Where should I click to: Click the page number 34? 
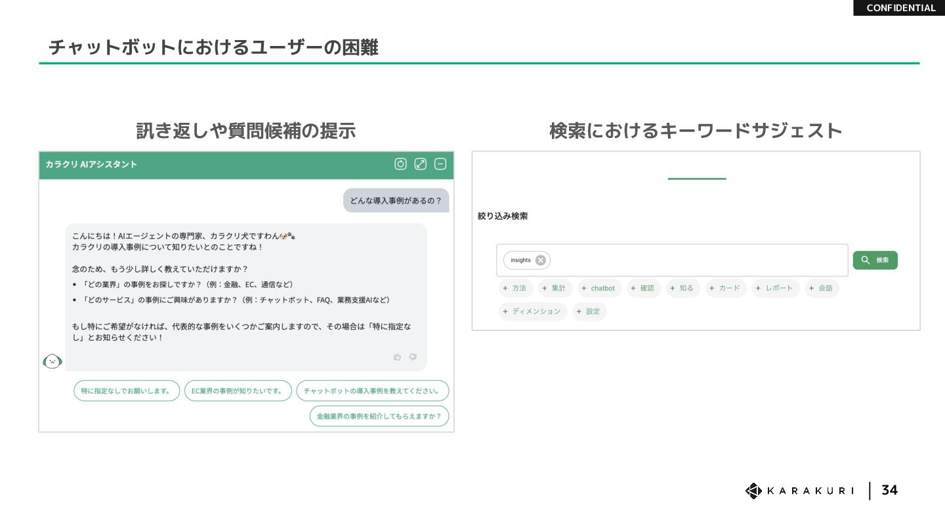click(x=889, y=491)
